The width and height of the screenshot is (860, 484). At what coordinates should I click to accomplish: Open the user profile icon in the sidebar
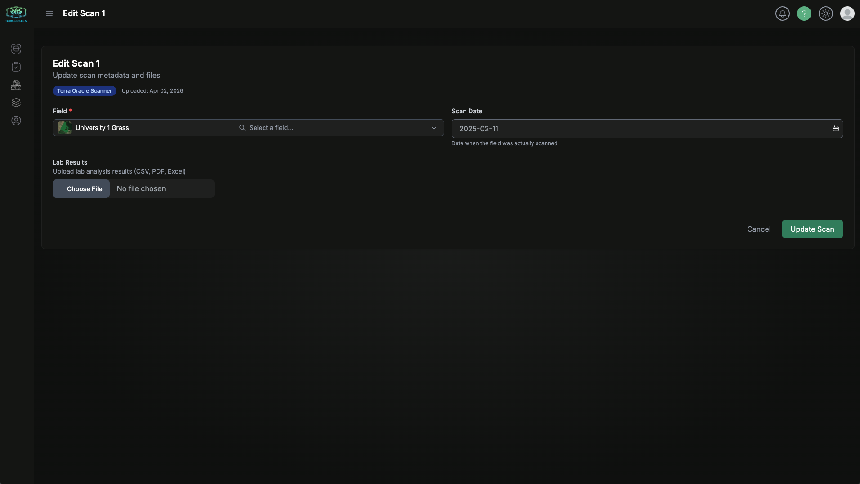pyautogui.click(x=16, y=121)
